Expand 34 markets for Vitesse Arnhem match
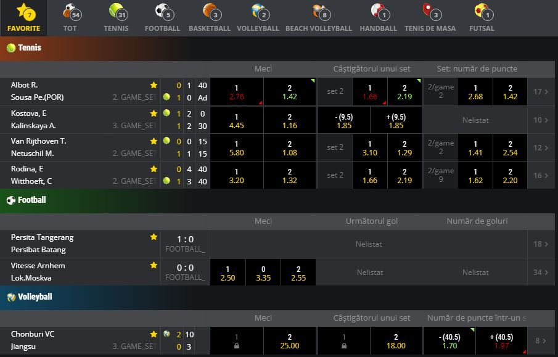558x357 pixels. point(541,272)
